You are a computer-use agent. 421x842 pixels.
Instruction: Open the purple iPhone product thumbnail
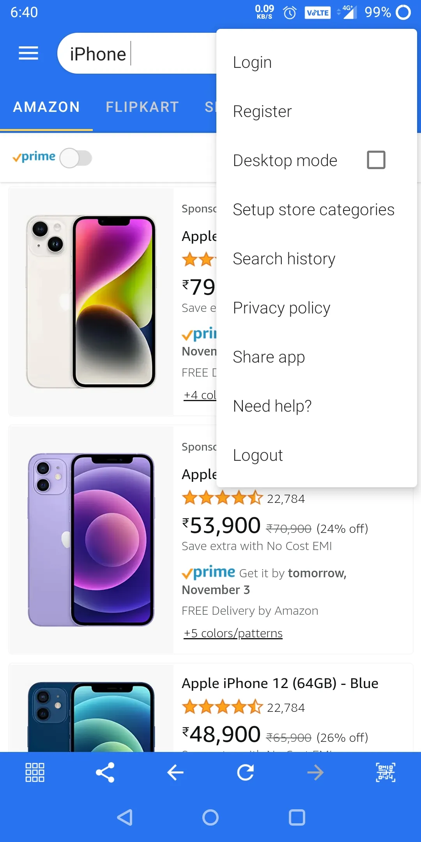click(x=91, y=540)
